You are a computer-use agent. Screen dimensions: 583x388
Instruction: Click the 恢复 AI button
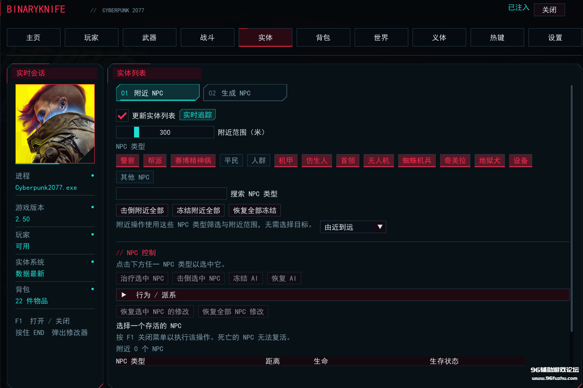tap(284, 278)
